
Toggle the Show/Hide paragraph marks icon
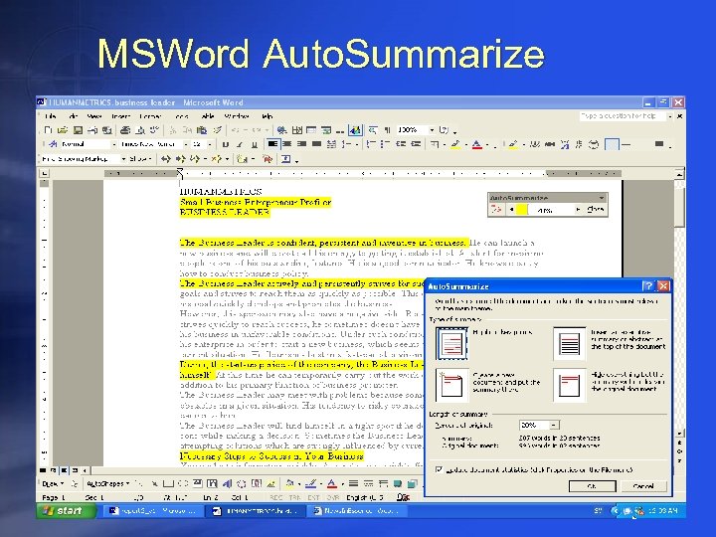tap(387, 130)
